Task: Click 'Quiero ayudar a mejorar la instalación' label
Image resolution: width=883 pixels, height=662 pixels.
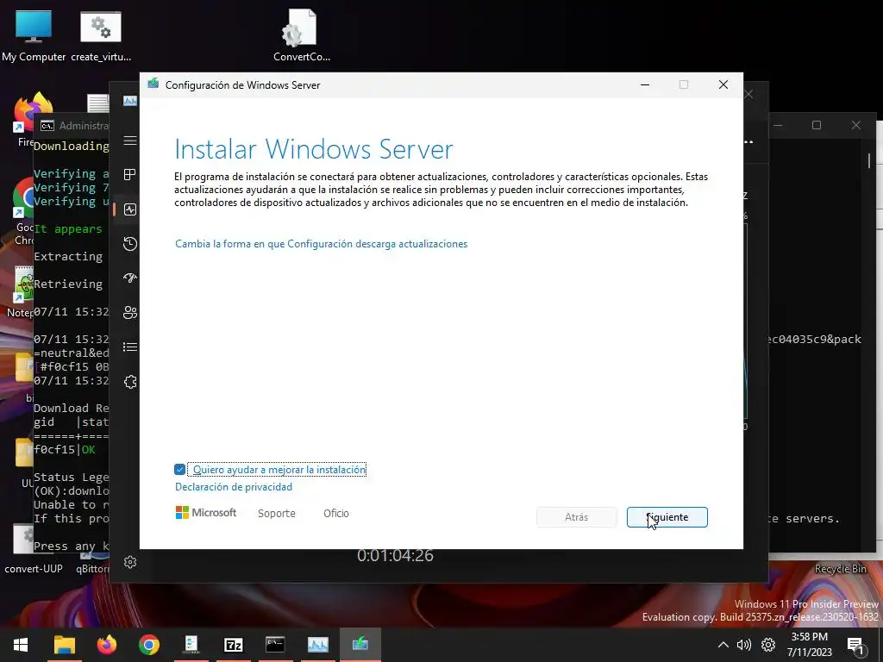Action: click(279, 470)
